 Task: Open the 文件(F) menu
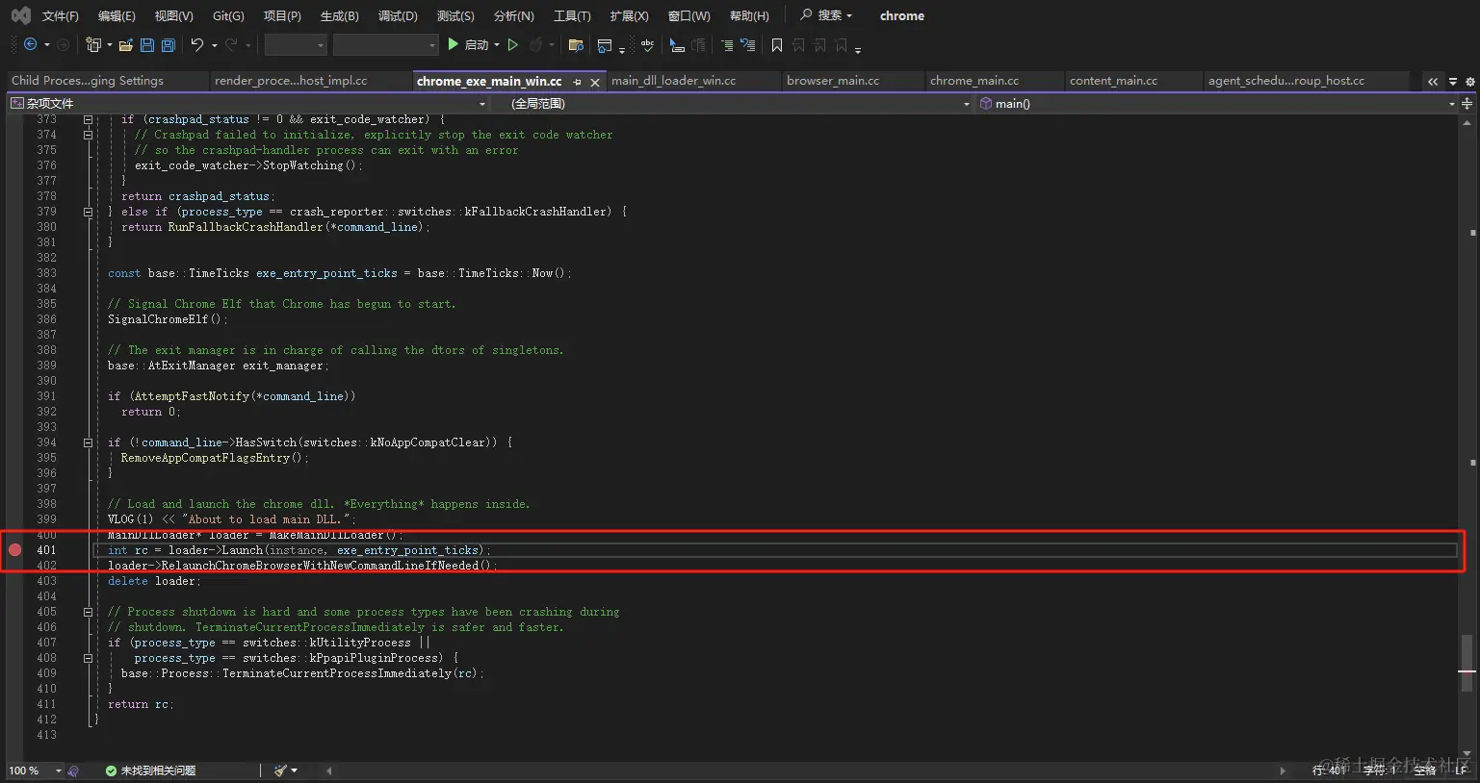(61, 15)
